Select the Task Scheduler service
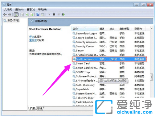The height and width of the screenshot is (116, 155). [x=83, y=102]
